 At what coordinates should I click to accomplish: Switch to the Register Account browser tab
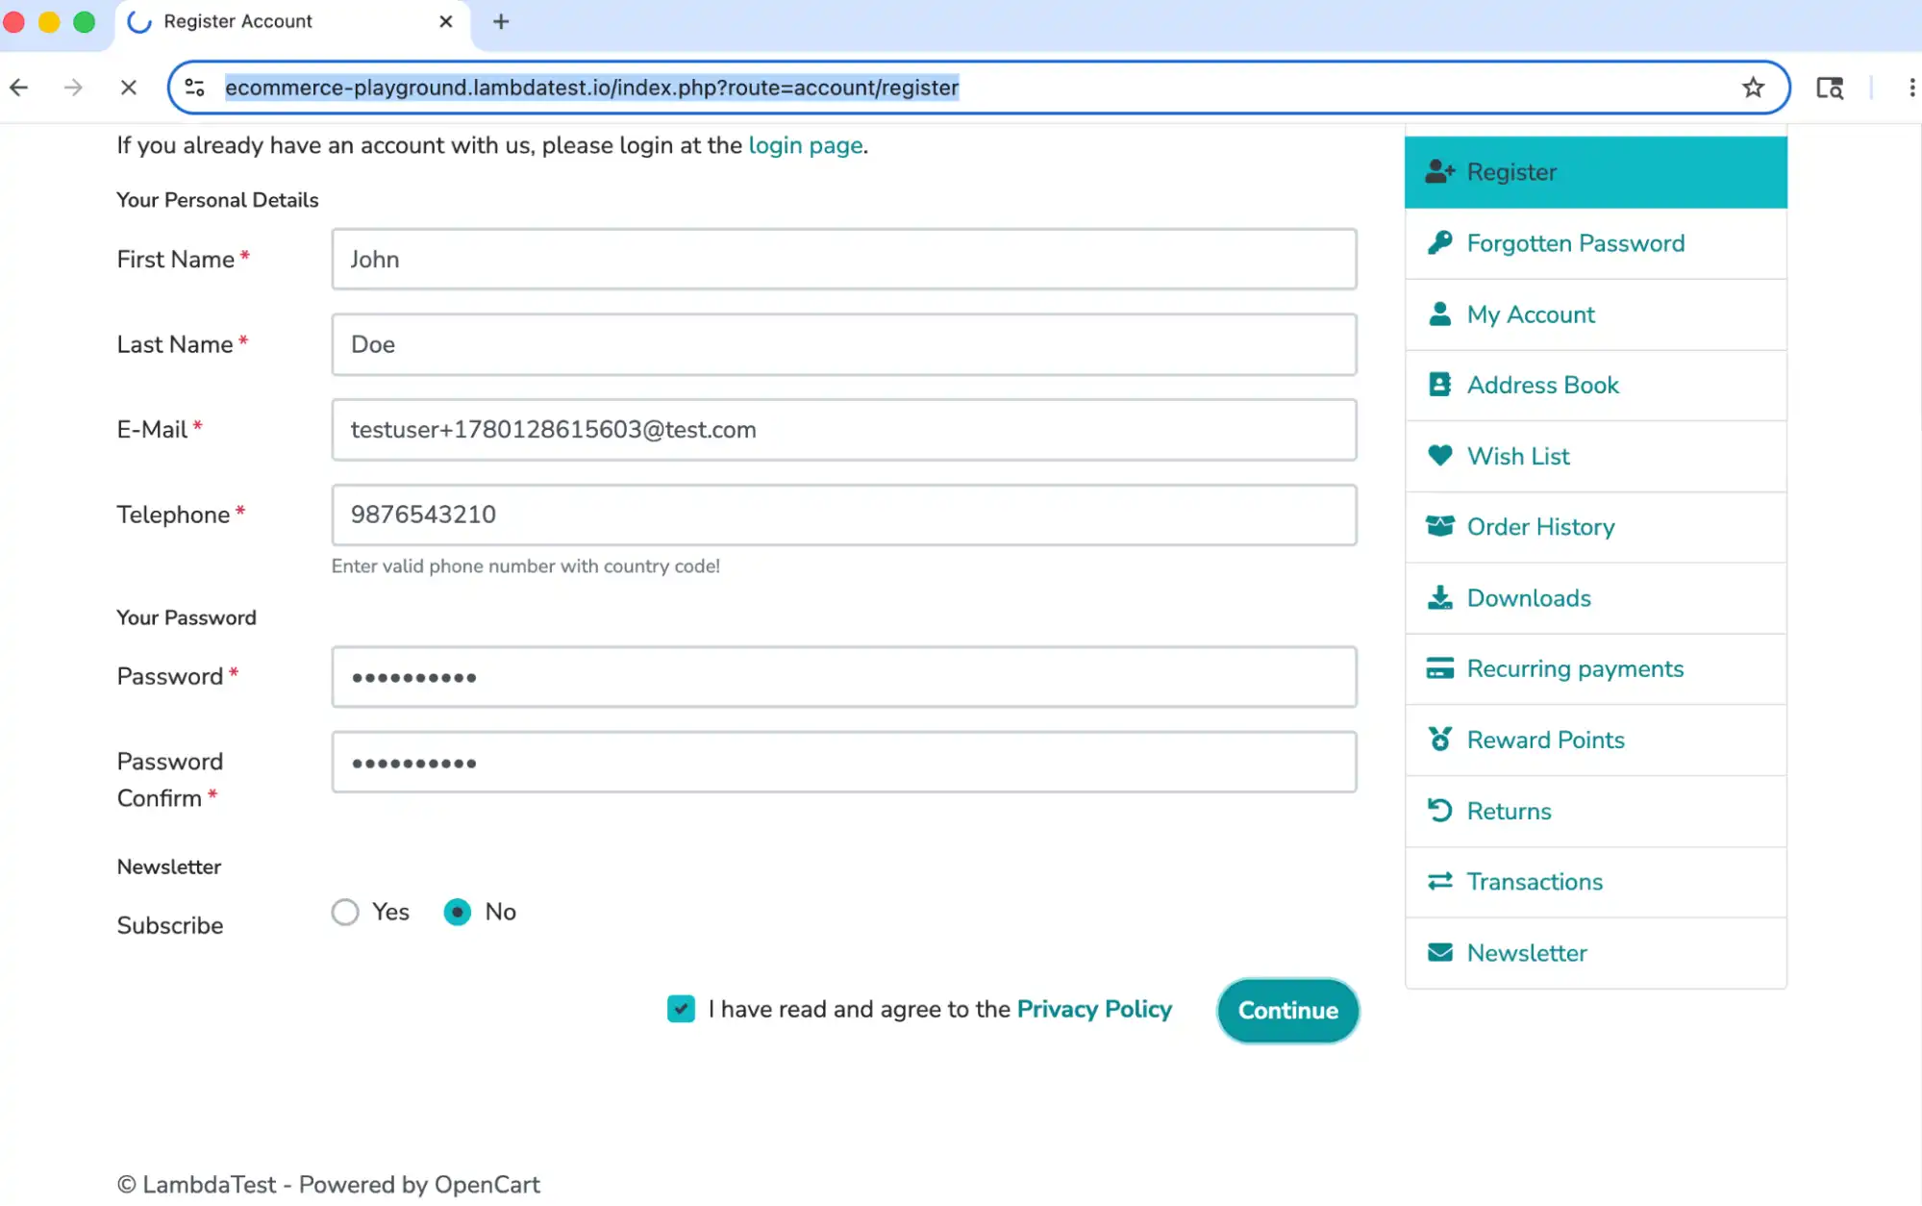292,22
